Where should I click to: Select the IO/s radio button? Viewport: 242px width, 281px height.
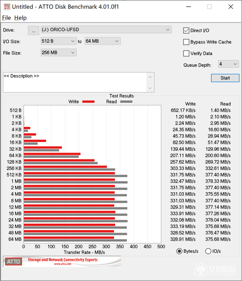coord(208,251)
